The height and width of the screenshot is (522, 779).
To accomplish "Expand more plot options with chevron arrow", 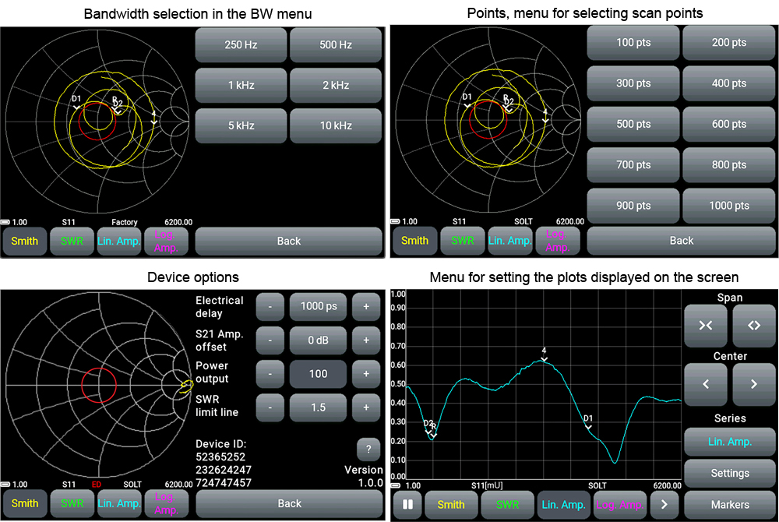I will point(664,505).
